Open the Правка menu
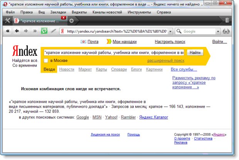The width and height of the screenshot is (239, 160). pyautogui.click(x=27, y=12)
